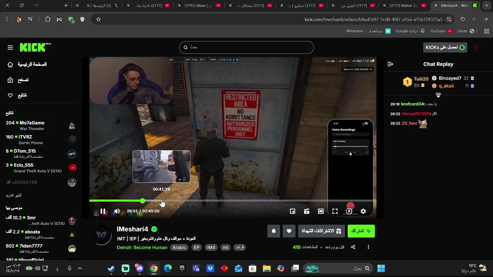Open the home page icon in sidebar
Screen dimensions: 493x277
[x=10, y=64]
